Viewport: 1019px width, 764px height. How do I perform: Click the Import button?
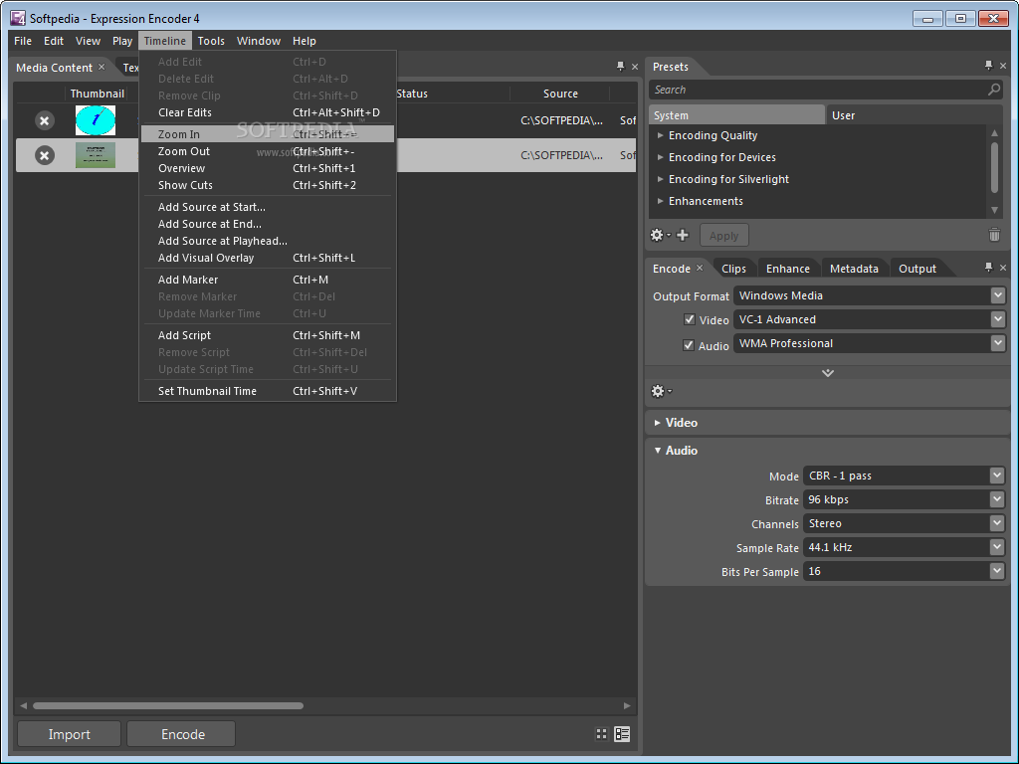click(x=69, y=734)
